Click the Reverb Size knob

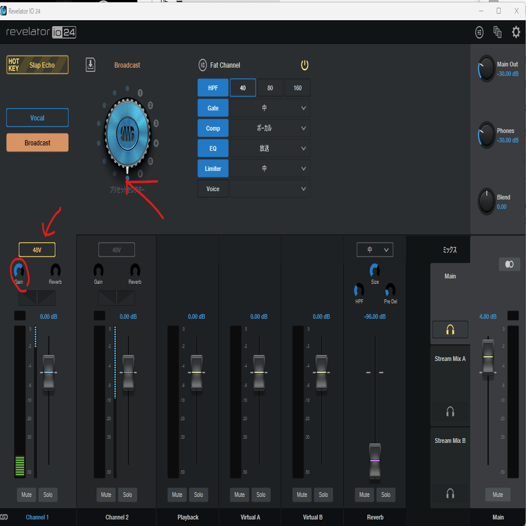click(x=375, y=270)
